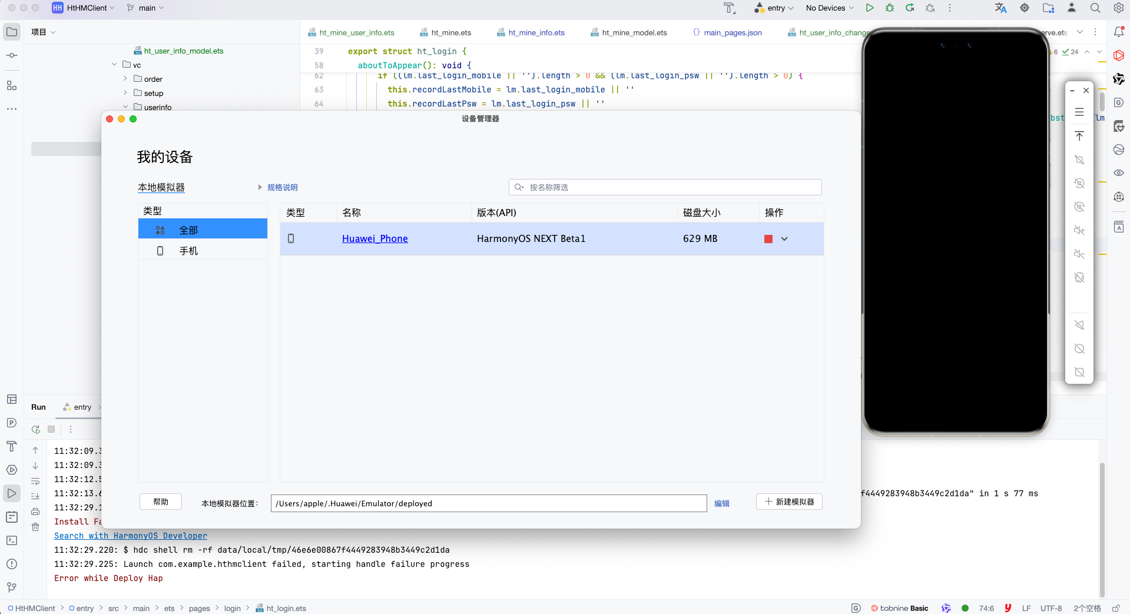Viewport: 1130px width, 614px height.
Task: Select the 手机 device type filter
Action: coord(188,251)
